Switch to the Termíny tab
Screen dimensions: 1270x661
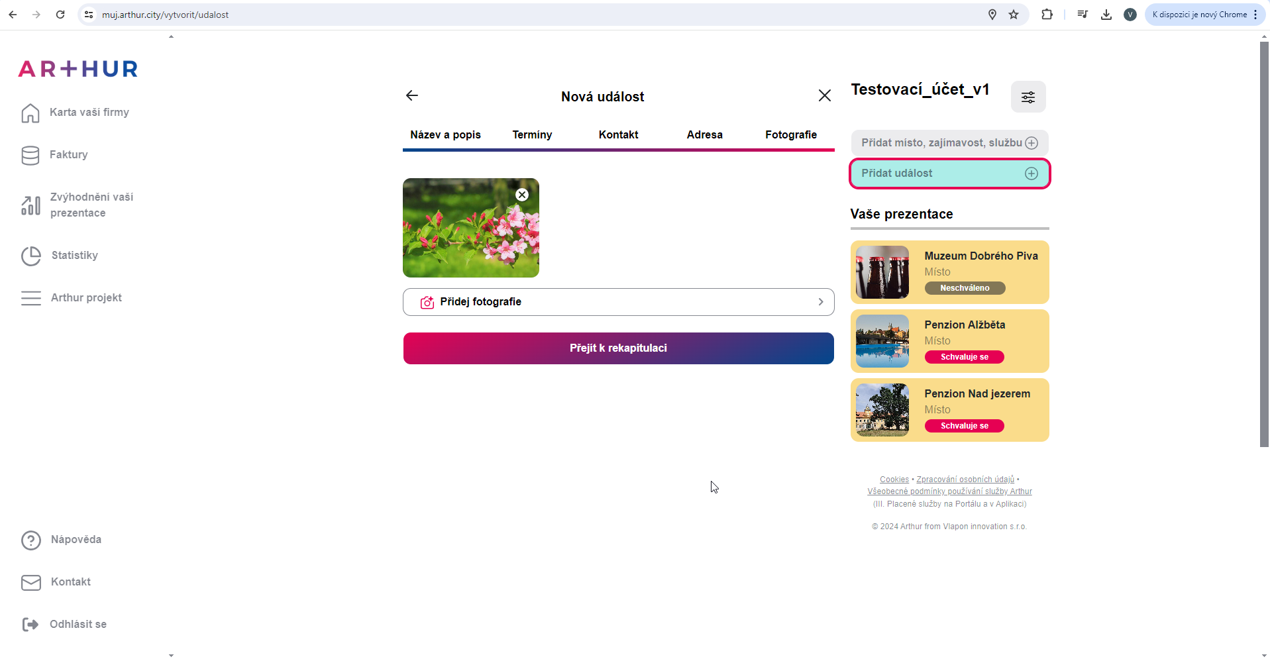coord(532,135)
